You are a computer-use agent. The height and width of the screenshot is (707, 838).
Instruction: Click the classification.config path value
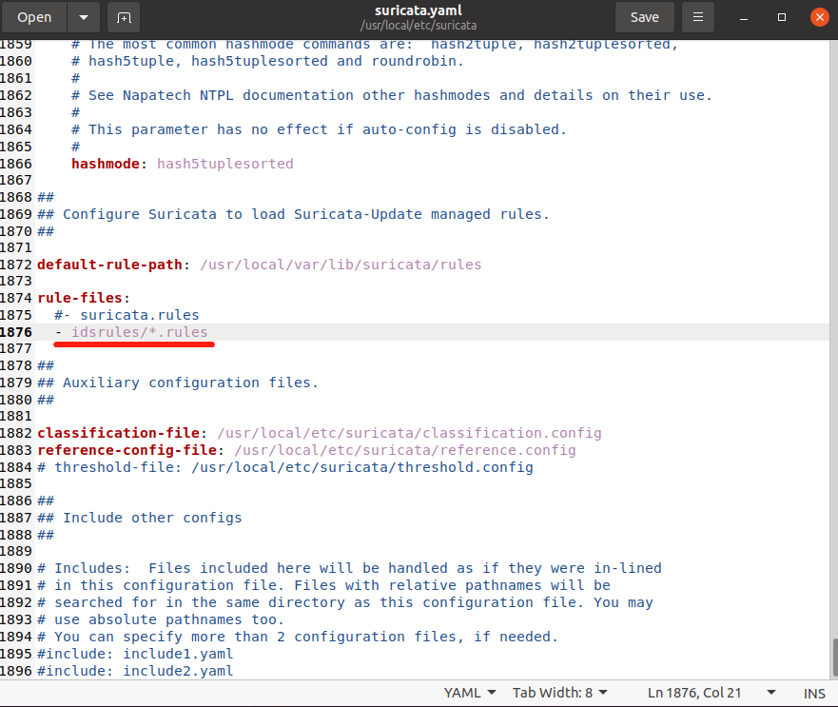[x=409, y=433]
